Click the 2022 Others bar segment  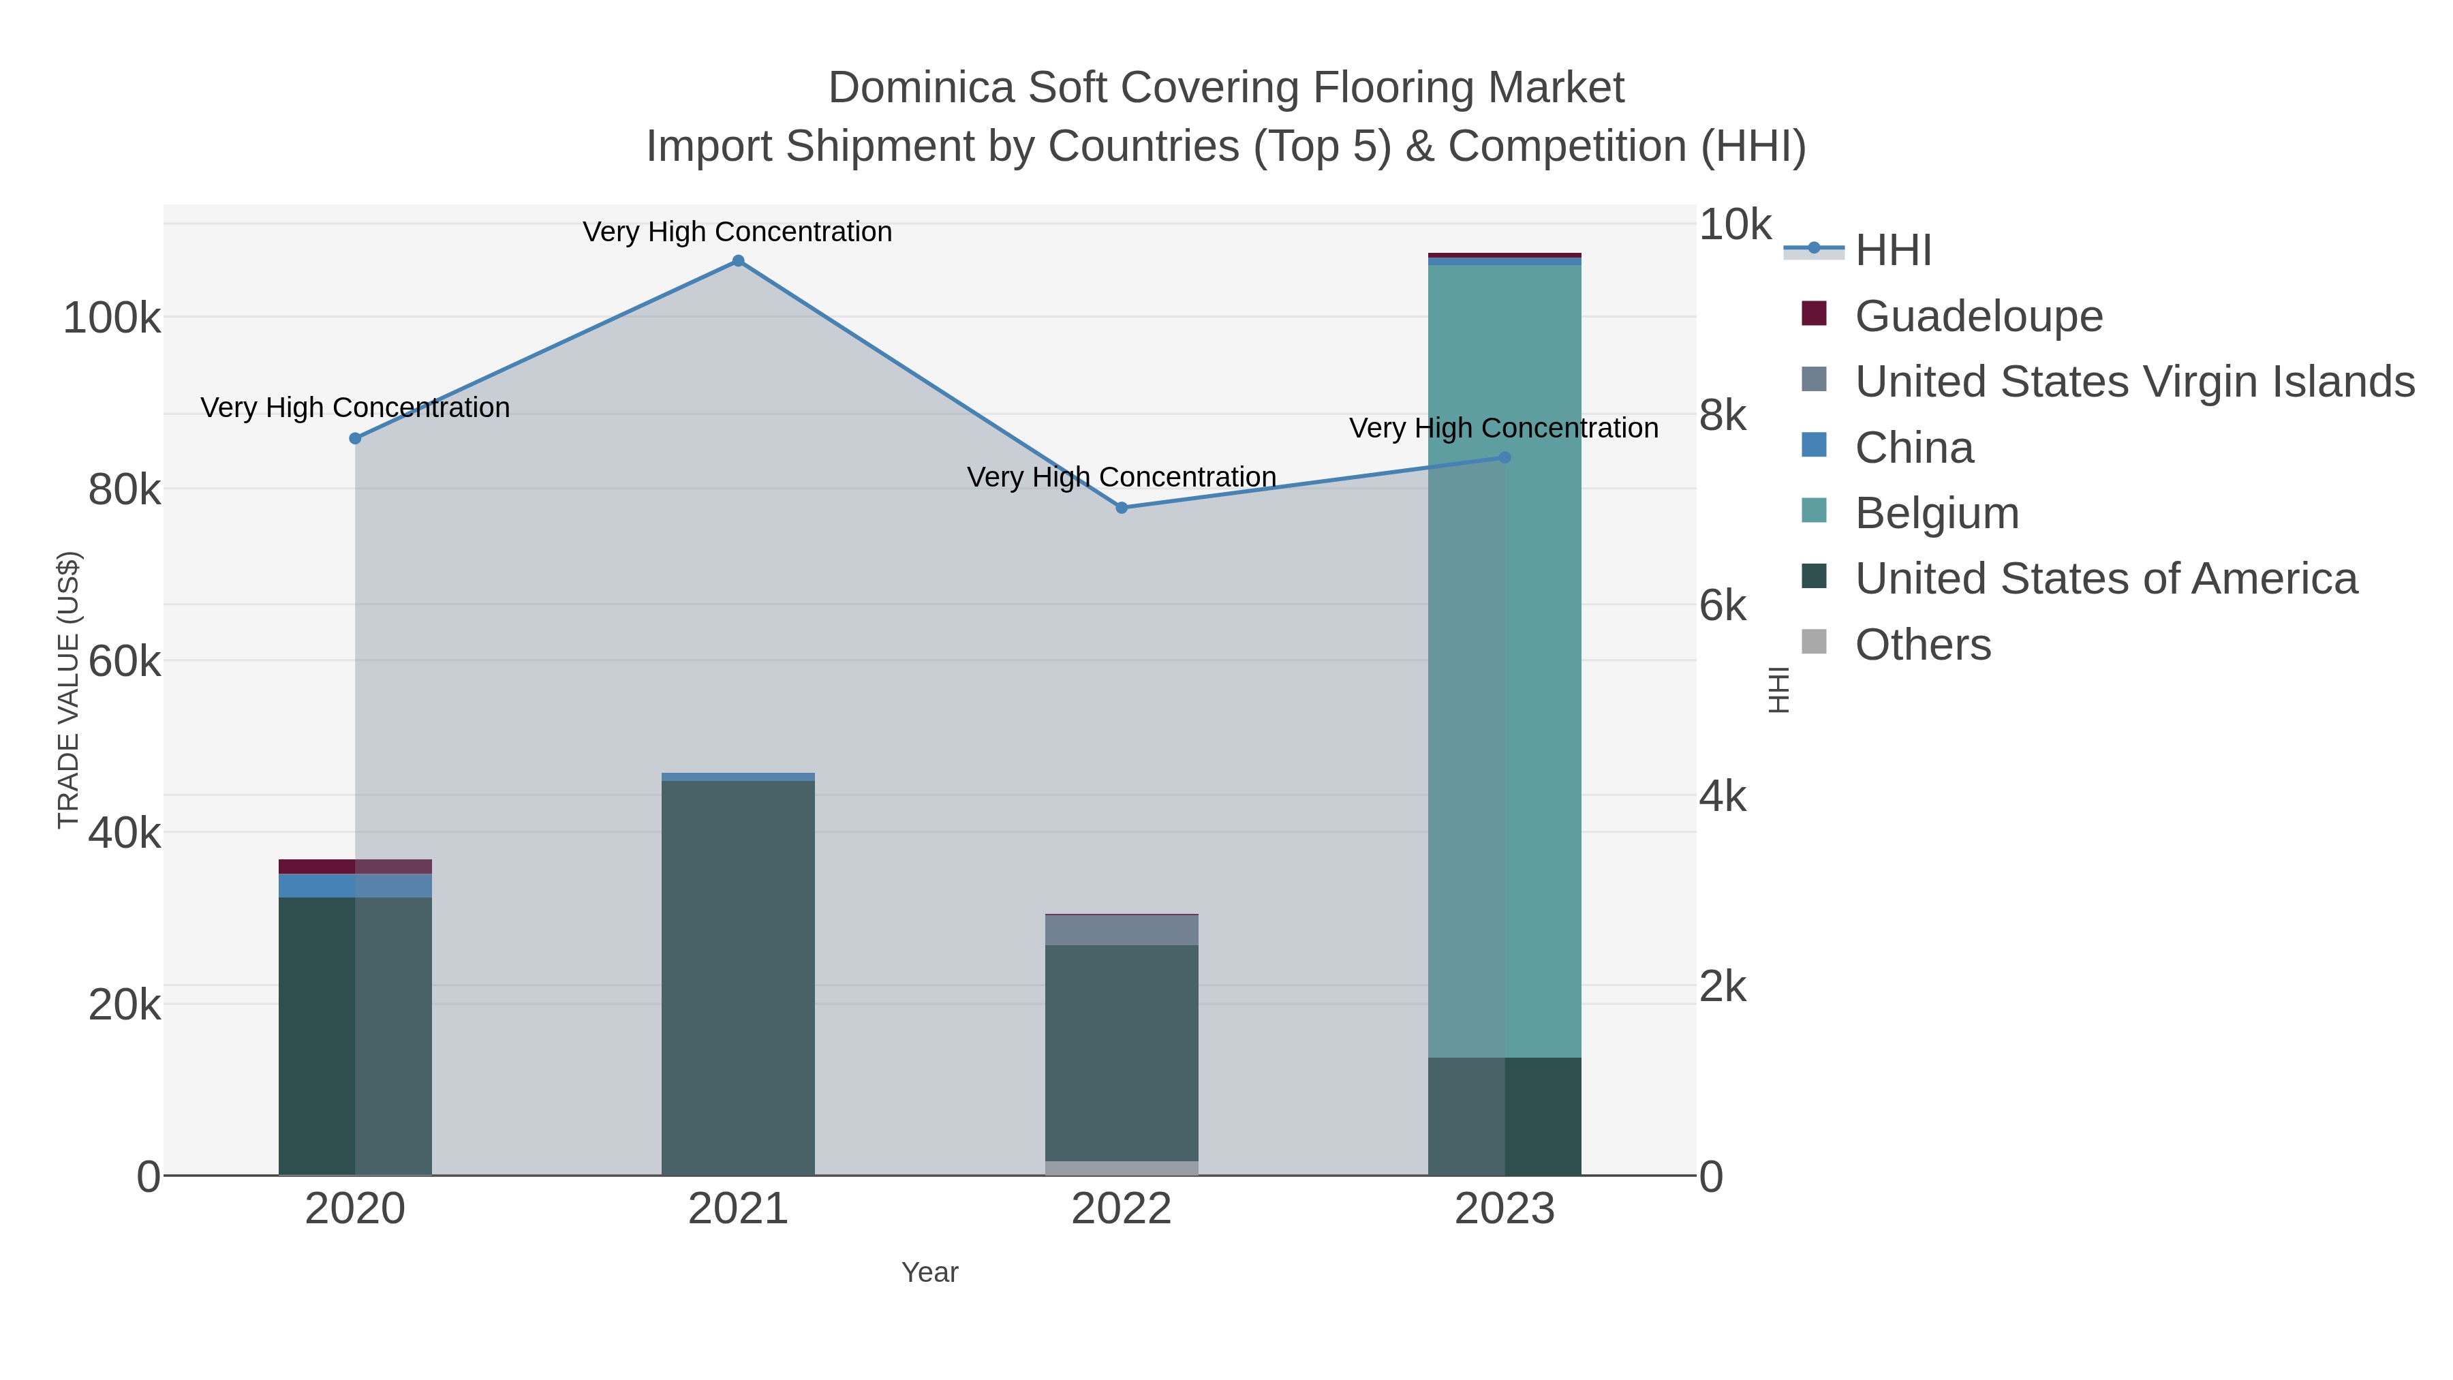pos(1122,1167)
